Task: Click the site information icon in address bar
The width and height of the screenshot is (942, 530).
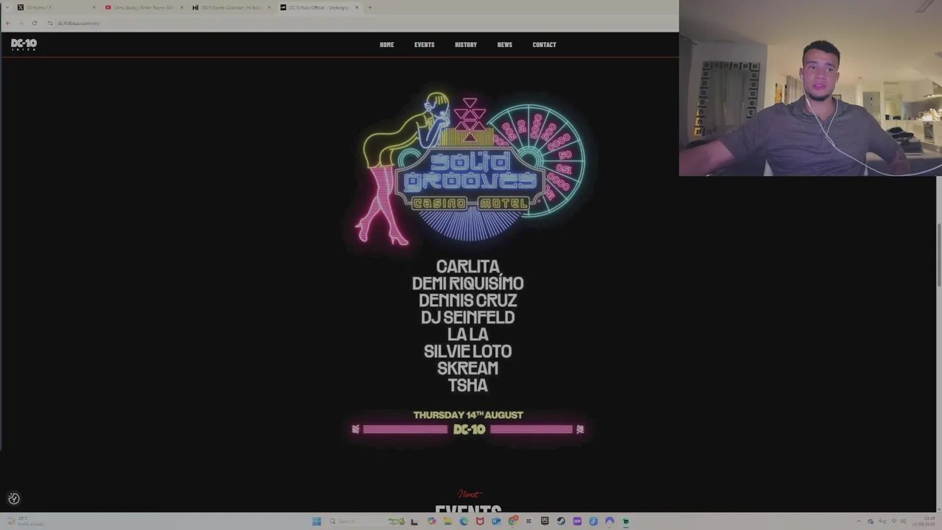Action: (x=50, y=23)
